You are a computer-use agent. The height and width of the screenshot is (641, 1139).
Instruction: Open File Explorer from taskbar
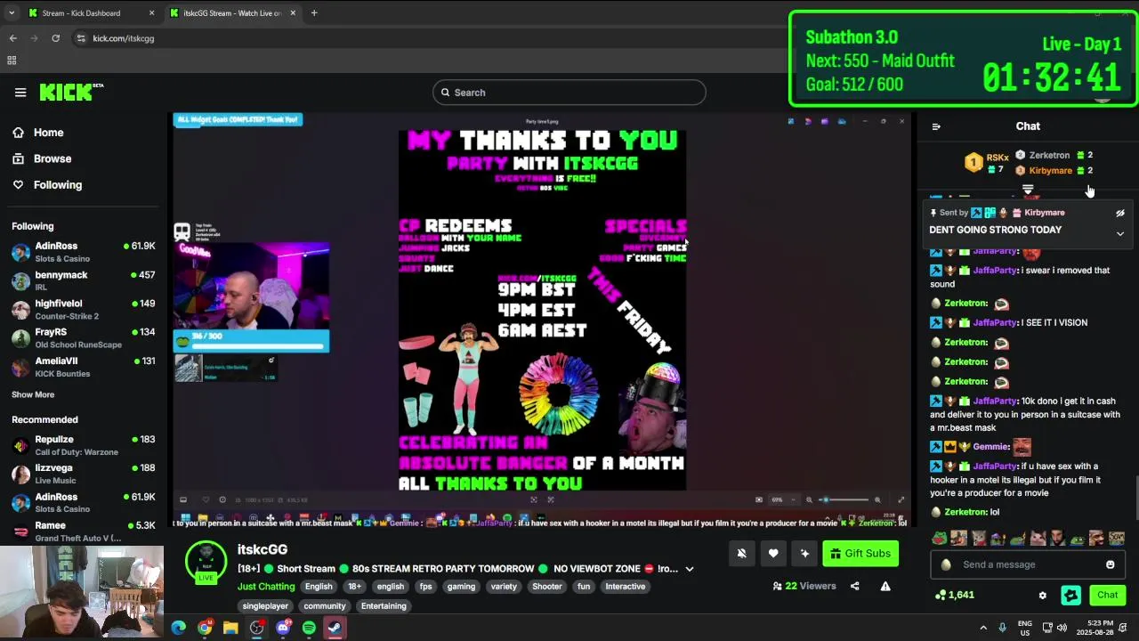[230, 628]
